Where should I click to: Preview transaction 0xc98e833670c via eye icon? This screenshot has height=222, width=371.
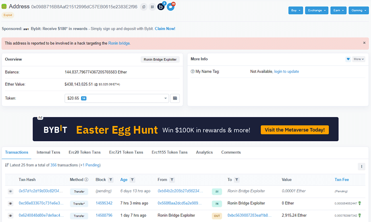[x=10, y=203]
